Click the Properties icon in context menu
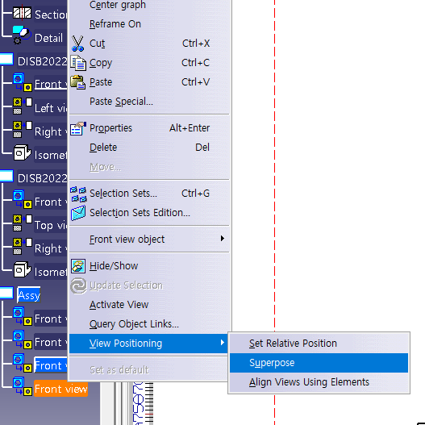Screen dimensions: 425x425 78,128
